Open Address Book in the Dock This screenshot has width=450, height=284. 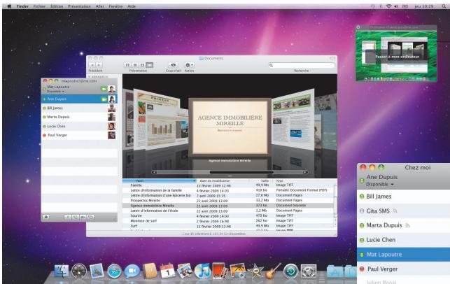coord(150,271)
